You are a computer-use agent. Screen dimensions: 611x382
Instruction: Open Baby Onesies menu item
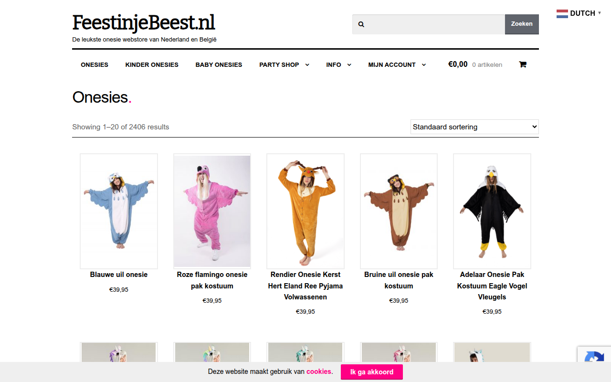tap(219, 65)
